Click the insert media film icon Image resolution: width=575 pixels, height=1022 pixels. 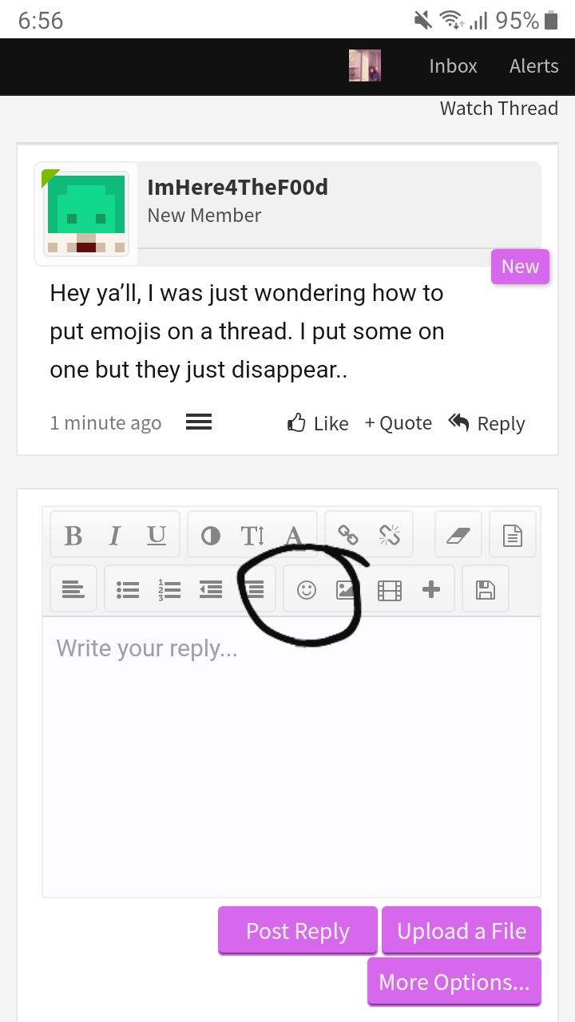pyautogui.click(x=390, y=590)
